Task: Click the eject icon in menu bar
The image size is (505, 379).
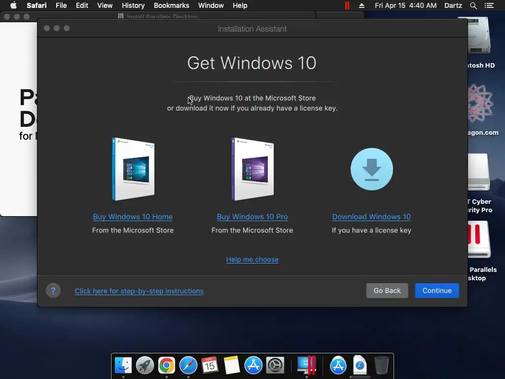Action: coord(361,5)
